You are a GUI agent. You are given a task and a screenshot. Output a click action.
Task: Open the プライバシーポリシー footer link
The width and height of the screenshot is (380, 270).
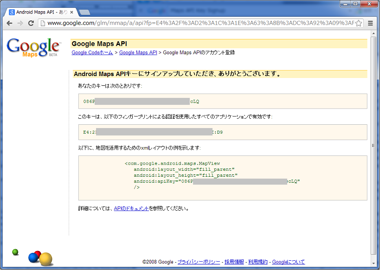click(199, 262)
